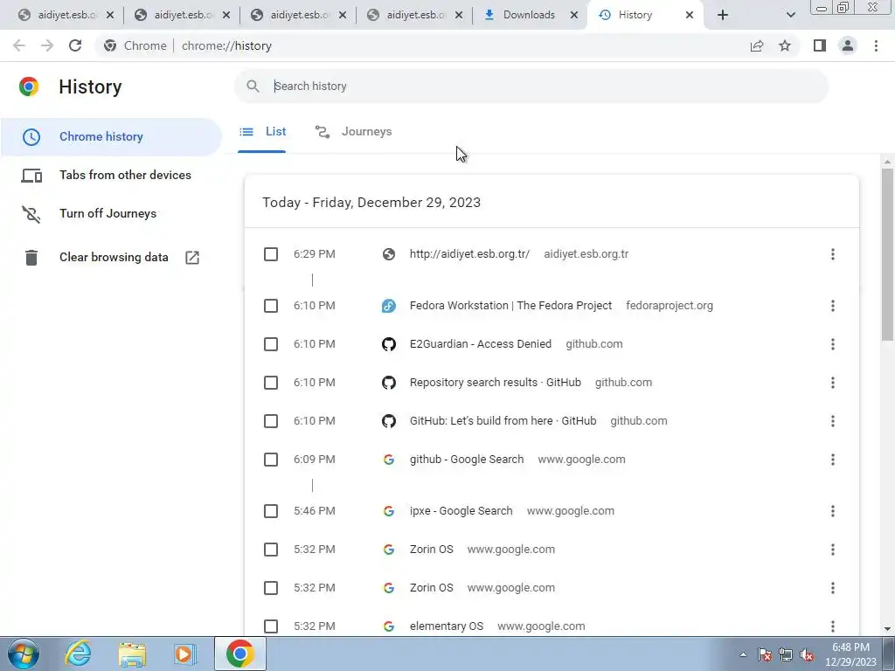Open Chrome's three-dot main menu
The height and width of the screenshot is (671, 895).
[876, 45]
